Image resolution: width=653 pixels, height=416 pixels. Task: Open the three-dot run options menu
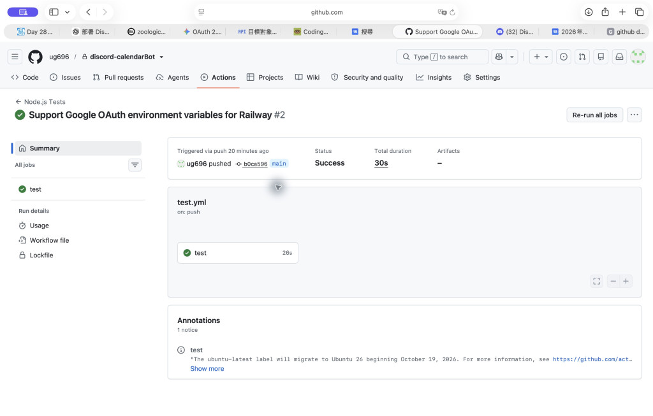pos(635,115)
